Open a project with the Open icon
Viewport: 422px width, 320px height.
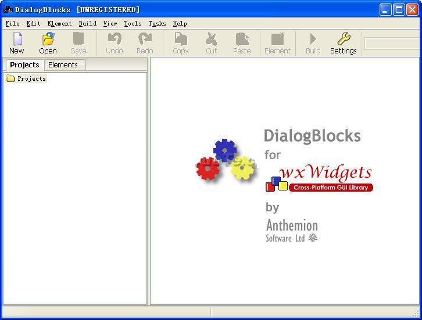pos(48,39)
